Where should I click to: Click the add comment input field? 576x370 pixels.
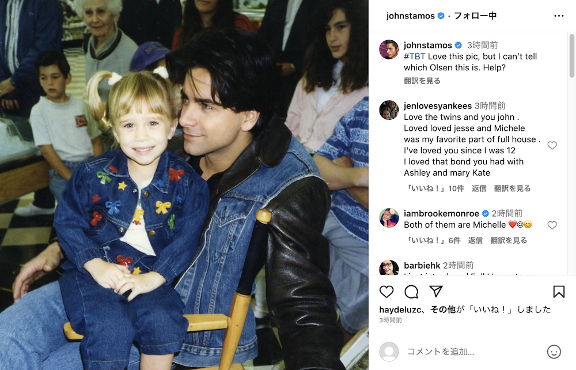(x=474, y=352)
